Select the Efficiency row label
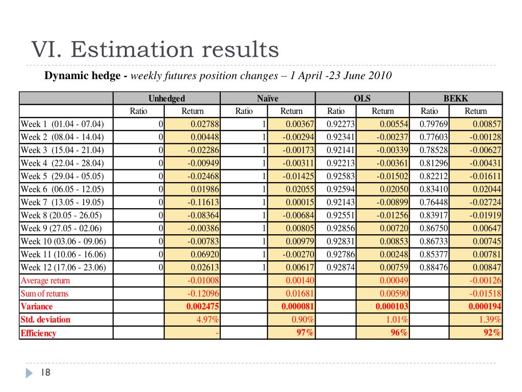522x392 pixels. [x=38, y=333]
